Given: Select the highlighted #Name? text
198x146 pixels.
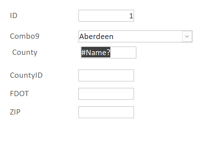Looking at the screenshot, I should (96, 52).
